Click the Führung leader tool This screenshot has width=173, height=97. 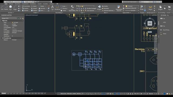coord(64,8)
